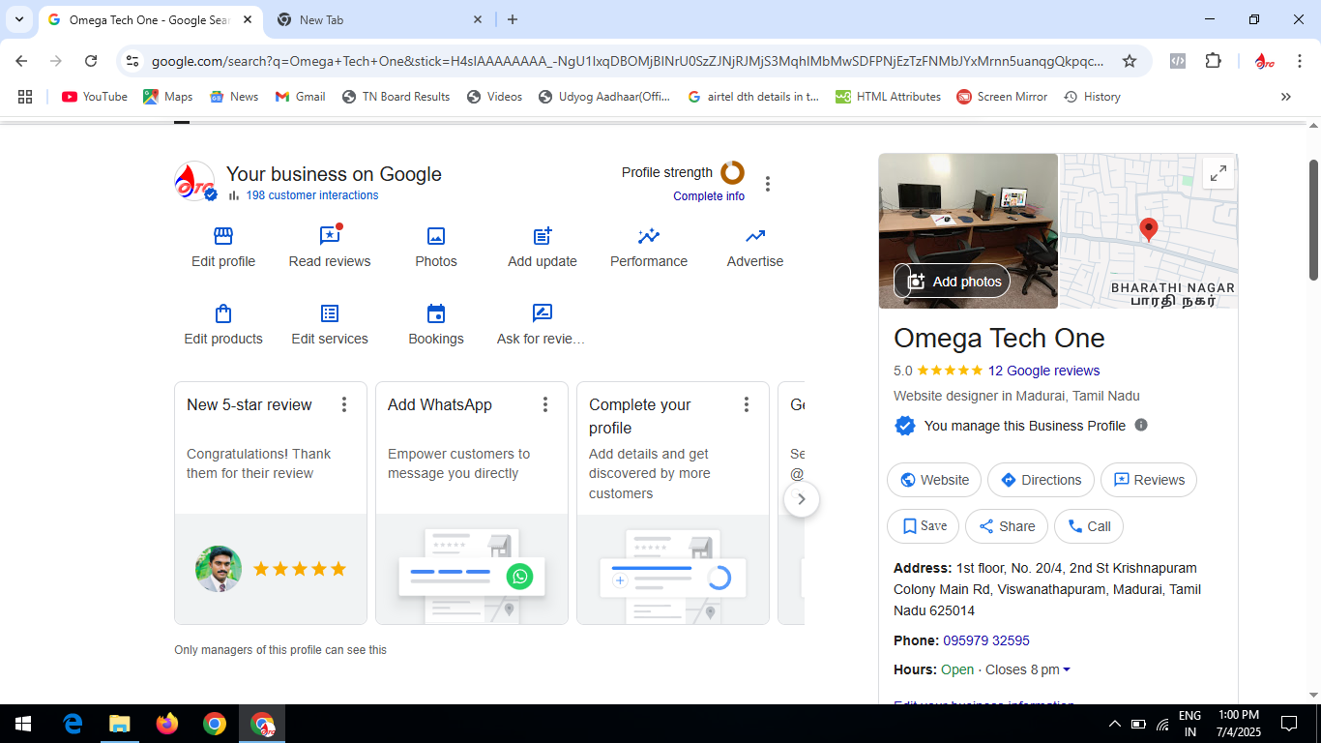Open Edit services list icon
This screenshot has width=1321, height=743.
coord(330,314)
